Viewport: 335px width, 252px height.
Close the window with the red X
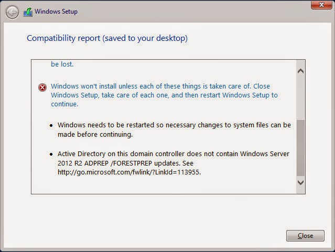click(321, 5)
